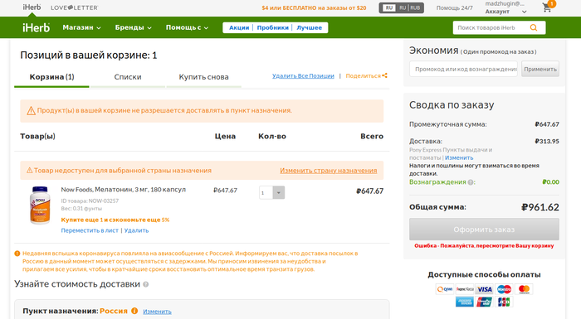
Task: Switch to the Корзина (1) tab
Action: click(51, 77)
